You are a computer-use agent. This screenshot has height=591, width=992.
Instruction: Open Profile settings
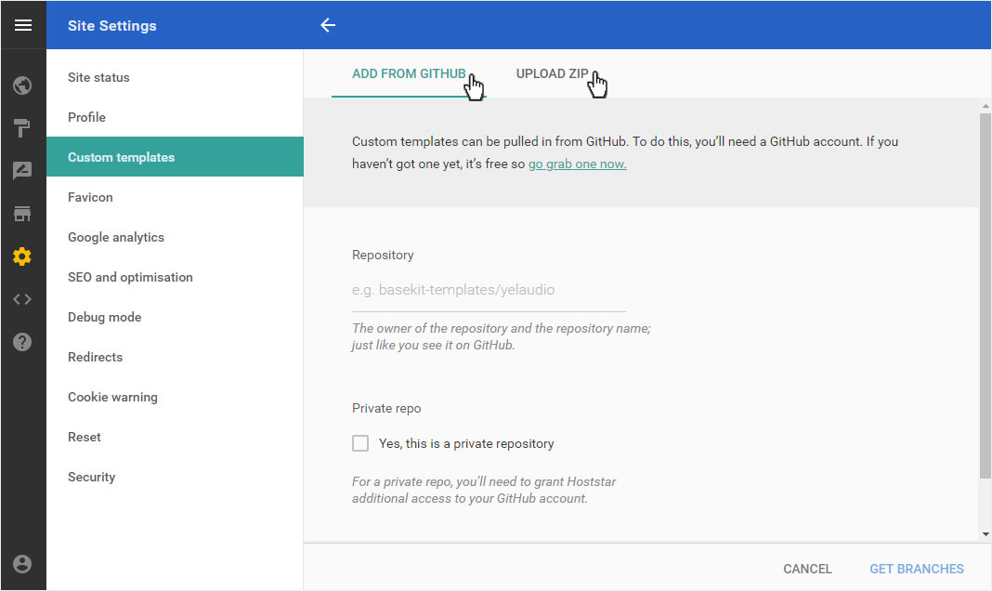(x=176, y=117)
